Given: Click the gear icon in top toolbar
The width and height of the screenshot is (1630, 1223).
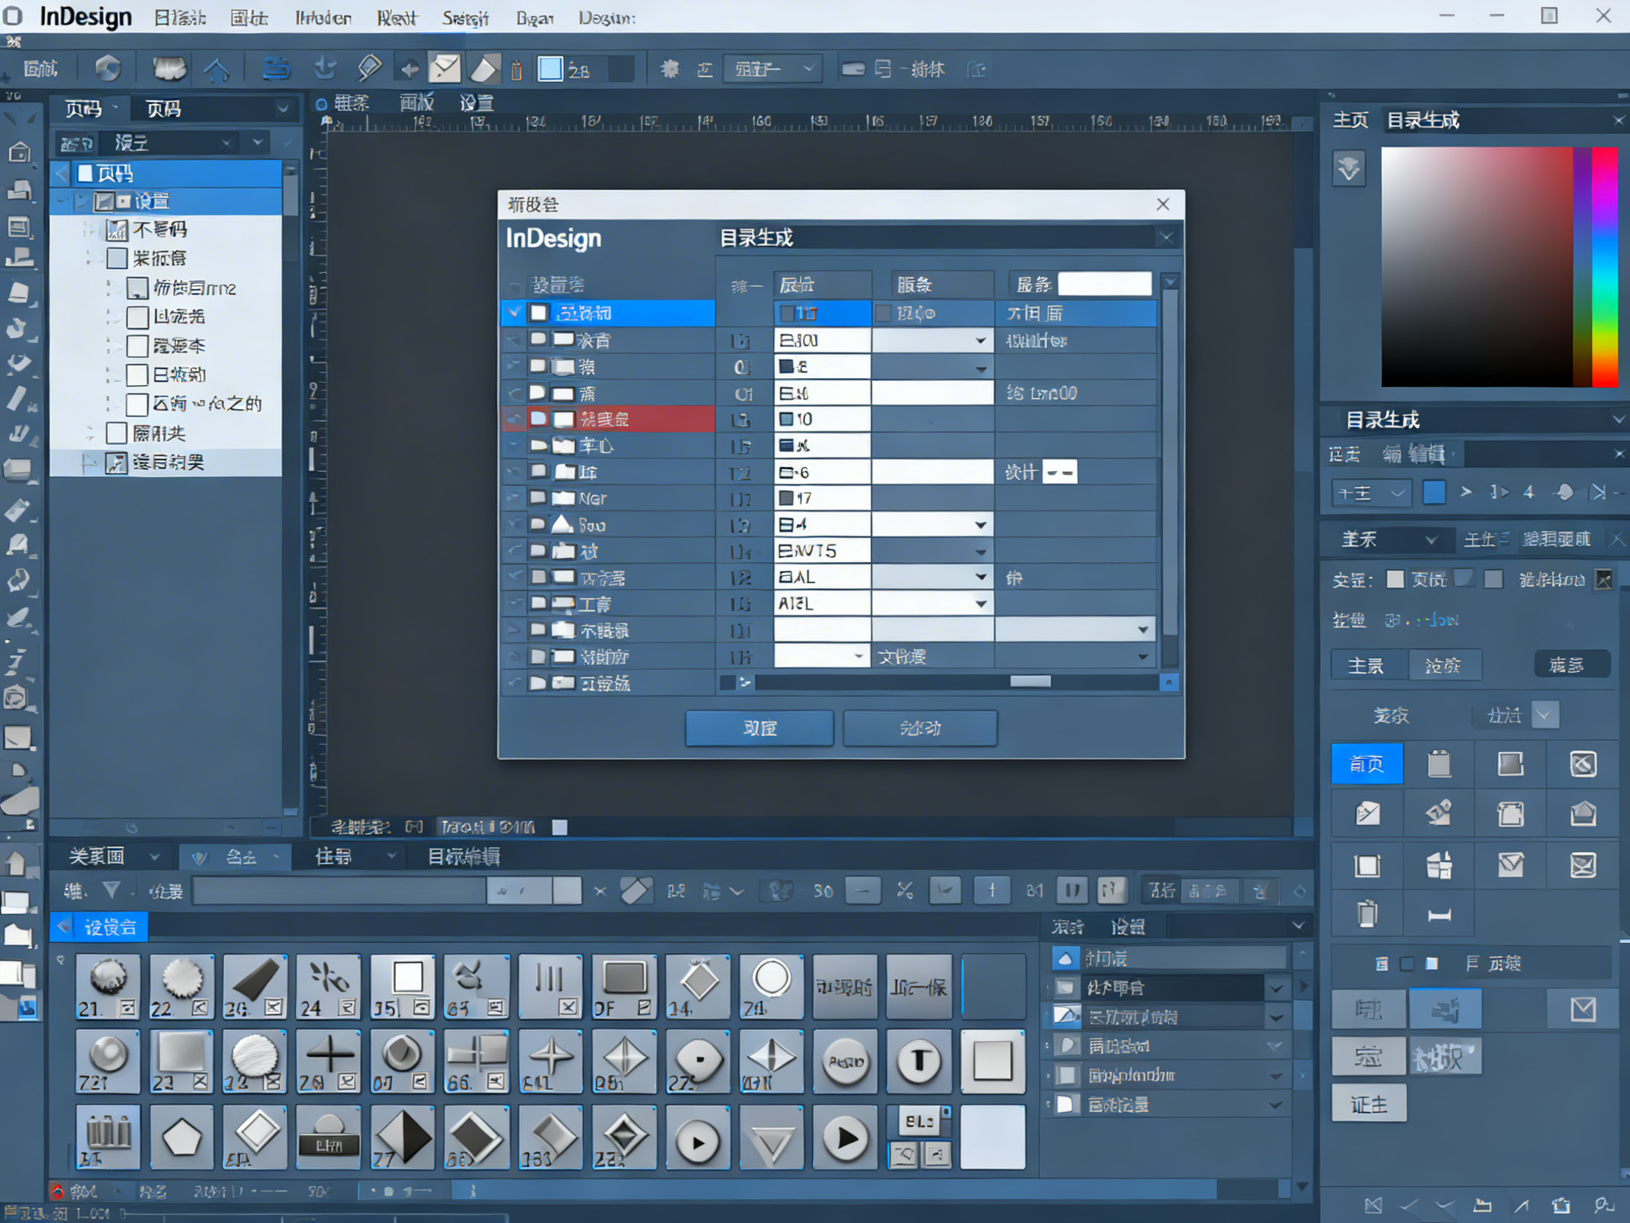Looking at the screenshot, I should pyautogui.click(x=669, y=69).
